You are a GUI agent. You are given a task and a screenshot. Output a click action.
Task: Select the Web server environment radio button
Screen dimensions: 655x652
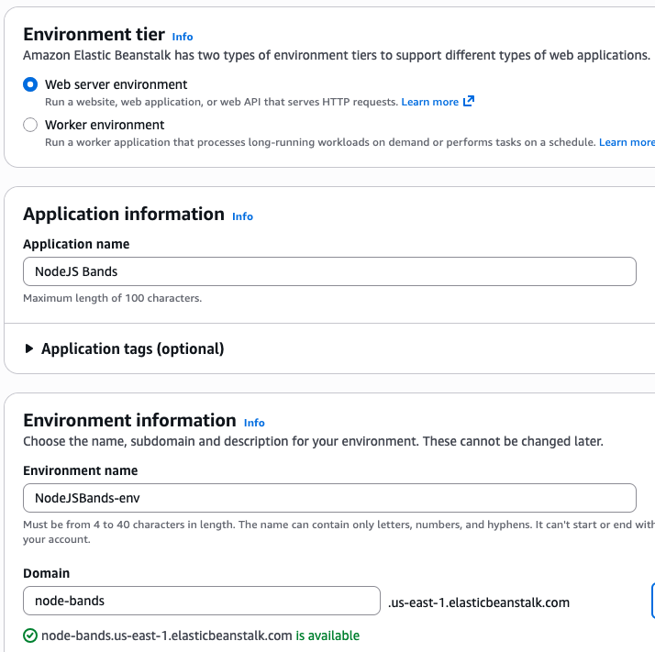30,84
